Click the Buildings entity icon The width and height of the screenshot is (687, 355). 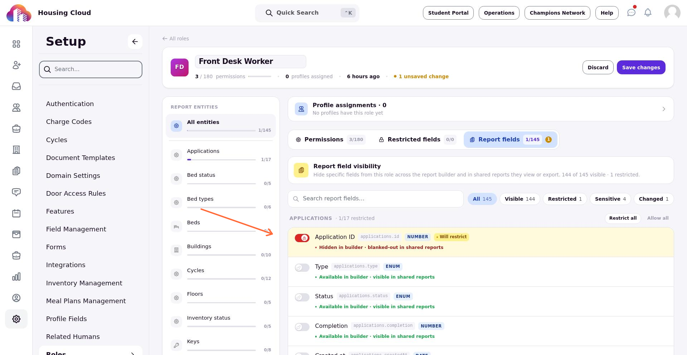176,250
